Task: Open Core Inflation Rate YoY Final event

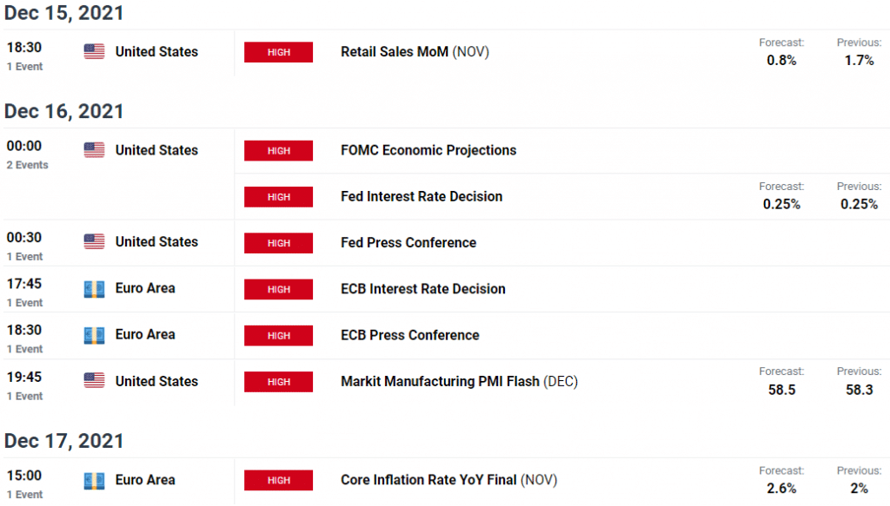Action: [x=449, y=480]
